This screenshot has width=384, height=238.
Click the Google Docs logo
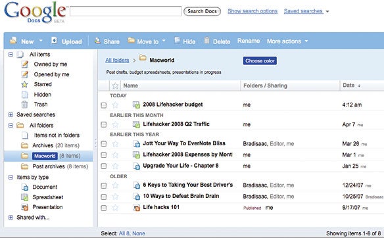click(35, 12)
